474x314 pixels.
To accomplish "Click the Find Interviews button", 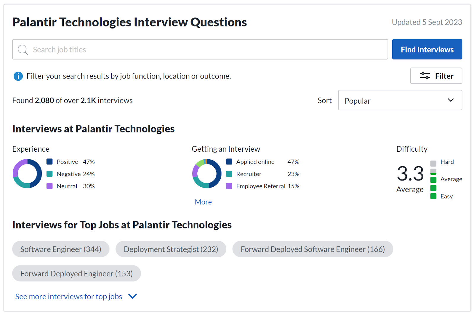I will [x=427, y=49].
